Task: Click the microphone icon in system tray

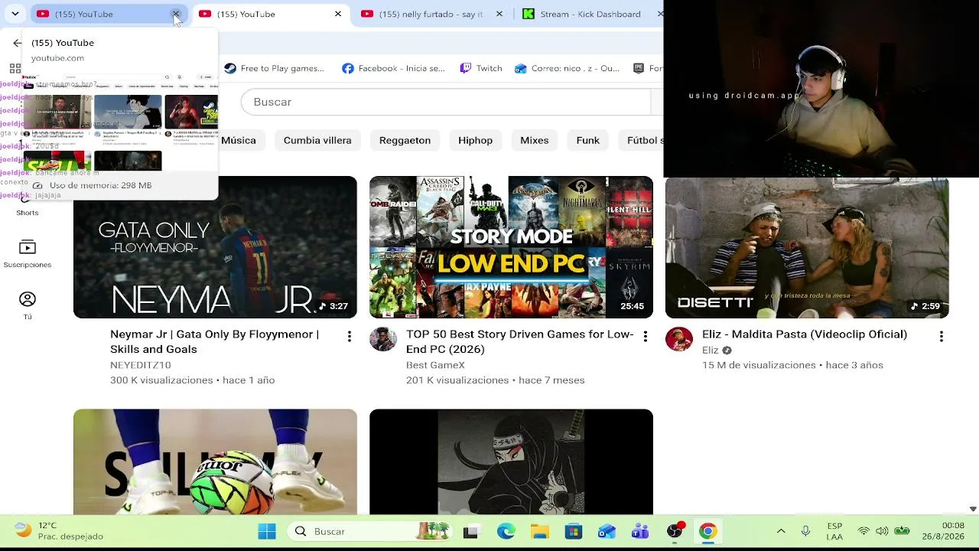Action: (805, 531)
